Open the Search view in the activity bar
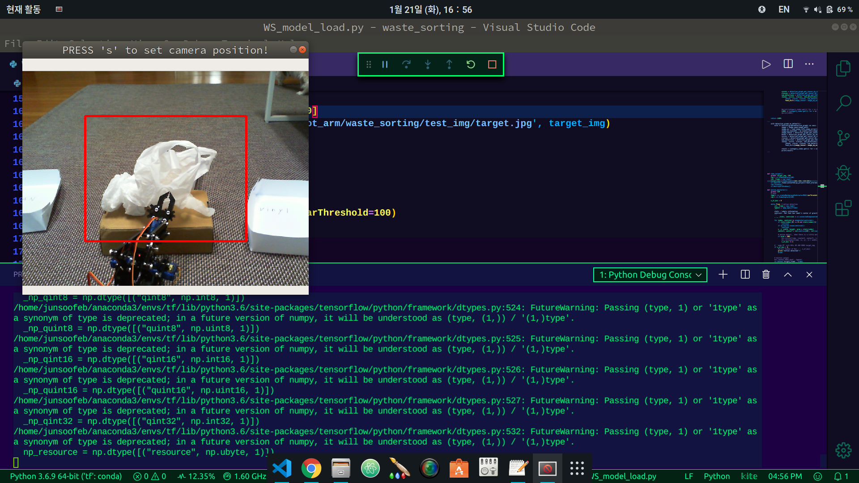Screen dimensions: 859x483 843,102
